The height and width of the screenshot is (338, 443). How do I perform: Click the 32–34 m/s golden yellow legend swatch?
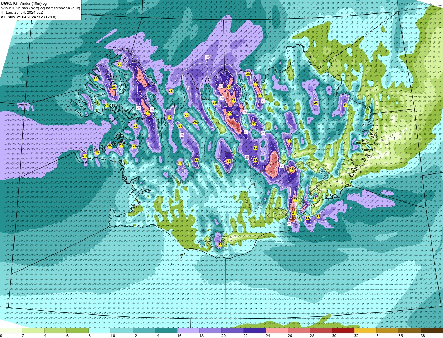pyautogui.click(x=365, y=330)
